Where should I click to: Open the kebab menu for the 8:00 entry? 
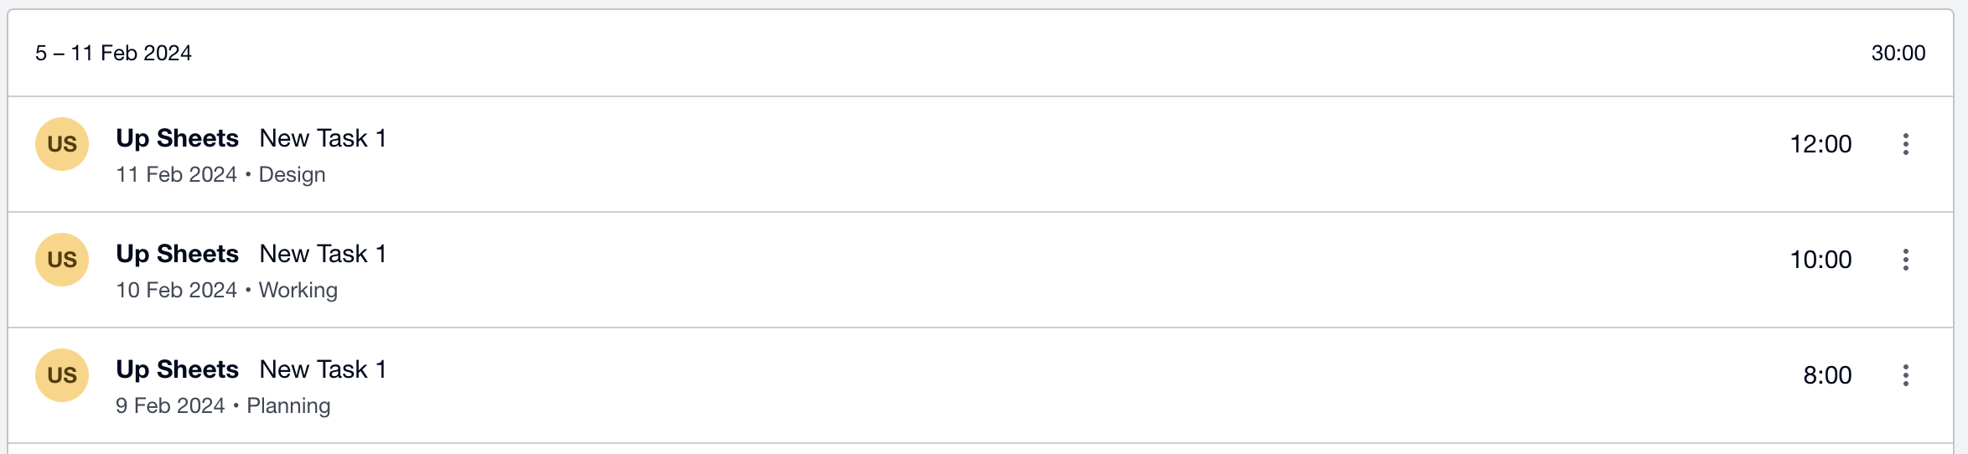click(1905, 375)
